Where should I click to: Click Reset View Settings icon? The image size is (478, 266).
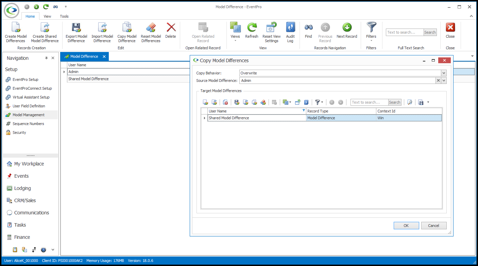[272, 28]
